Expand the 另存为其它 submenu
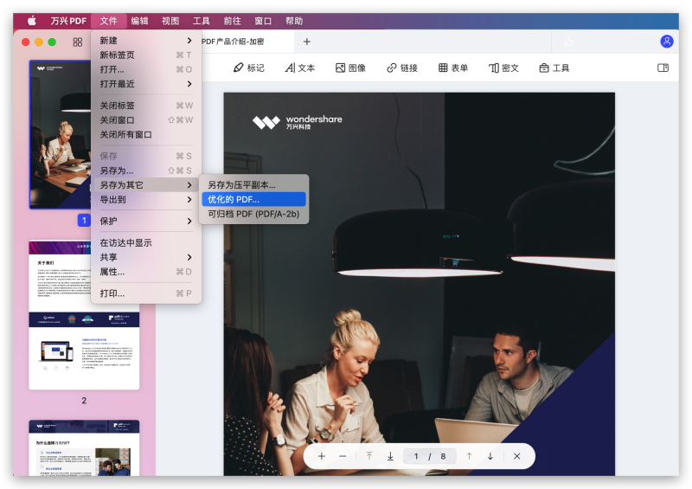 [146, 185]
